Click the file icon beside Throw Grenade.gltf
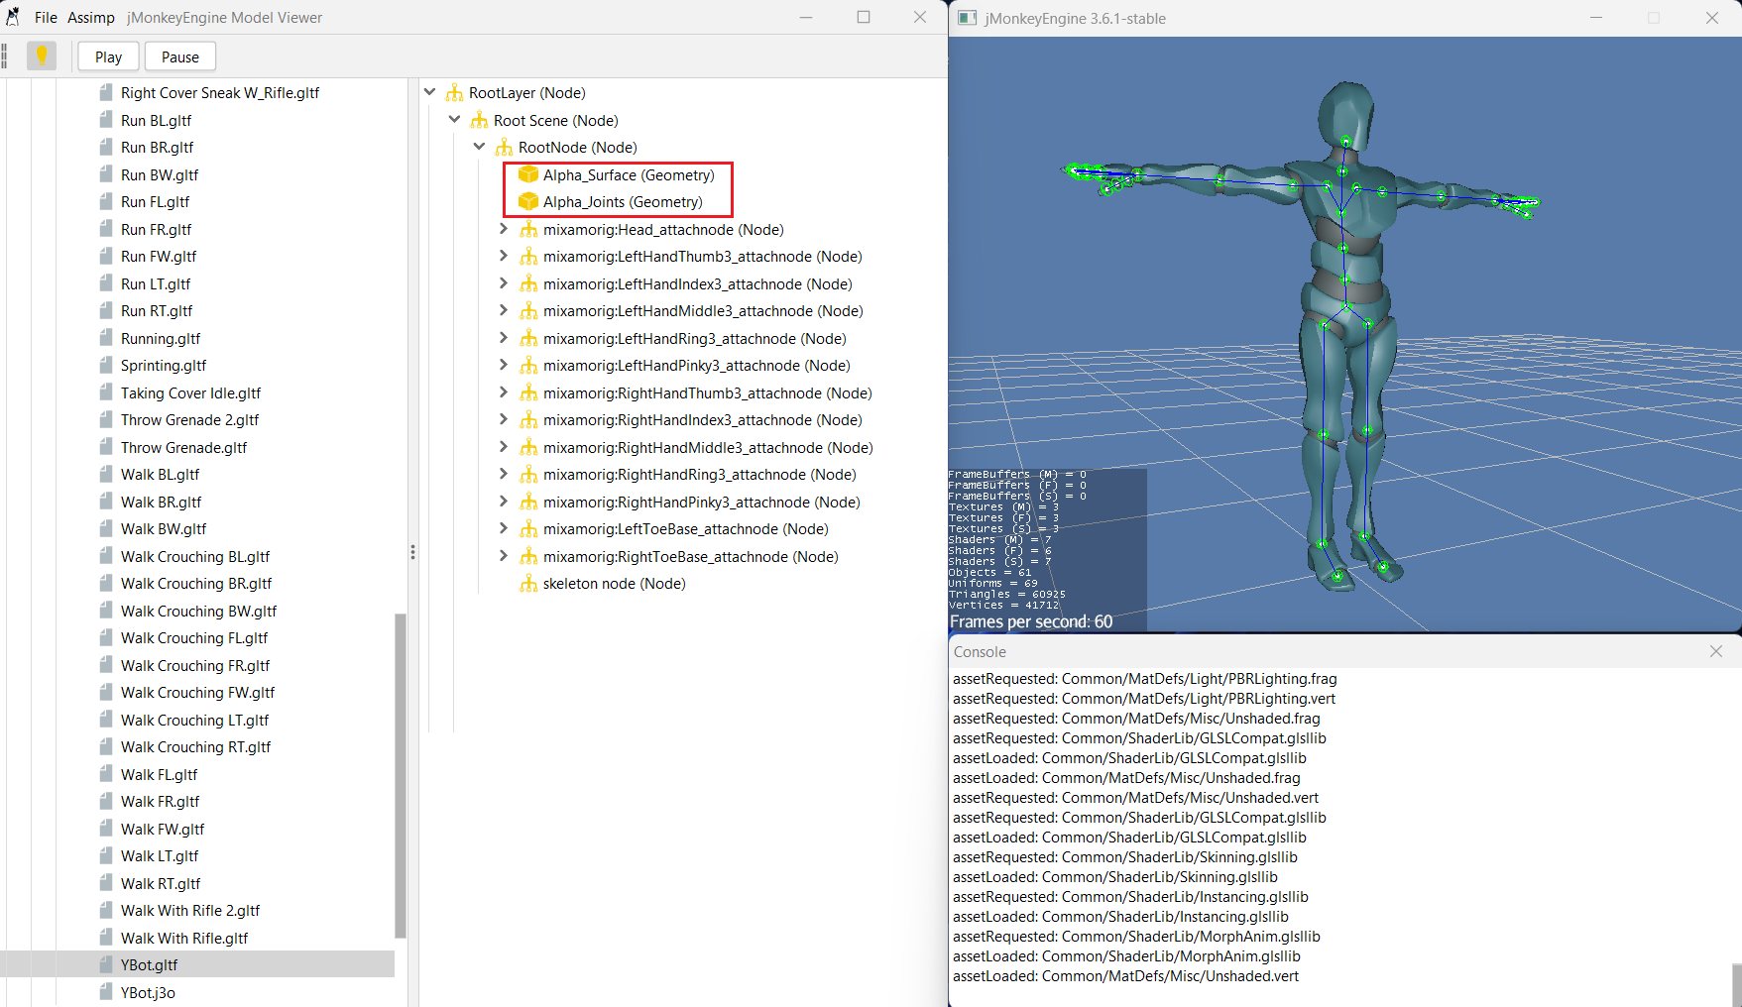The height and width of the screenshot is (1007, 1742). [x=106, y=447]
